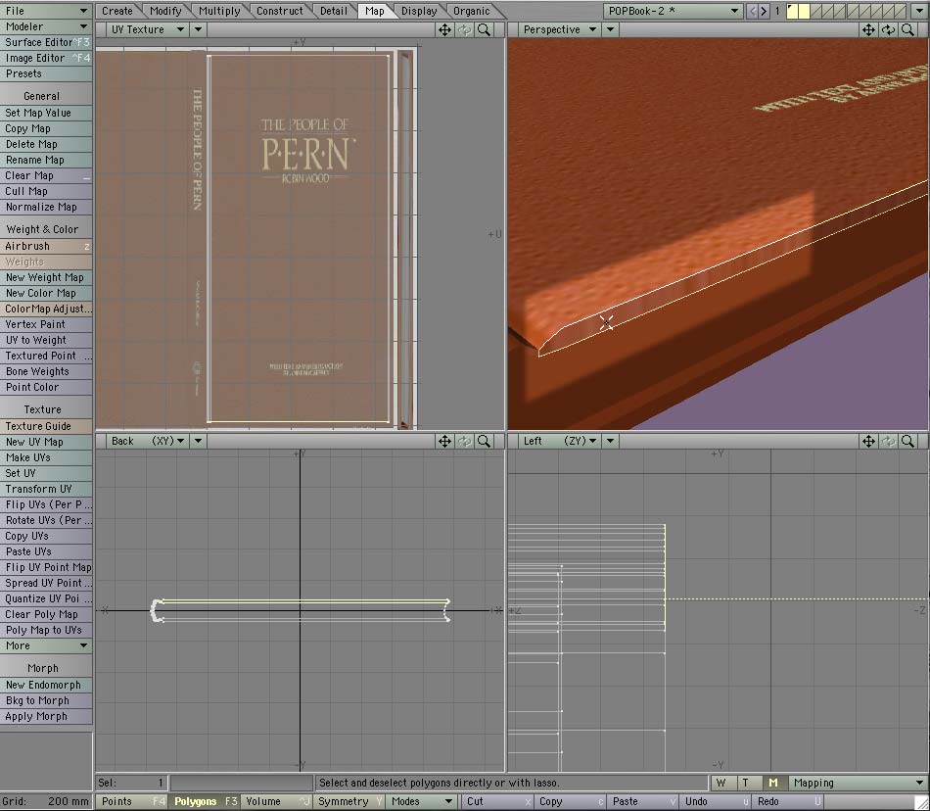This screenshot has height=811, width=930.
Task: Click the next layer bank arrow
Action: [764, 11]
